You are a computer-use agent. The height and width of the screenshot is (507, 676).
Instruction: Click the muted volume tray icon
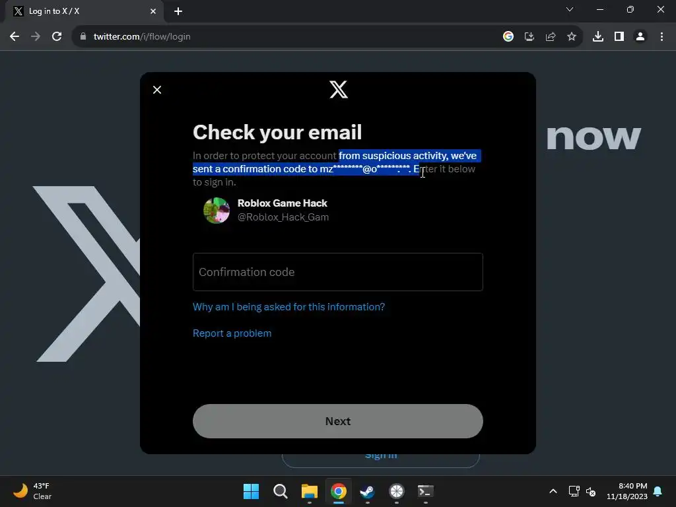coord(591,491)
